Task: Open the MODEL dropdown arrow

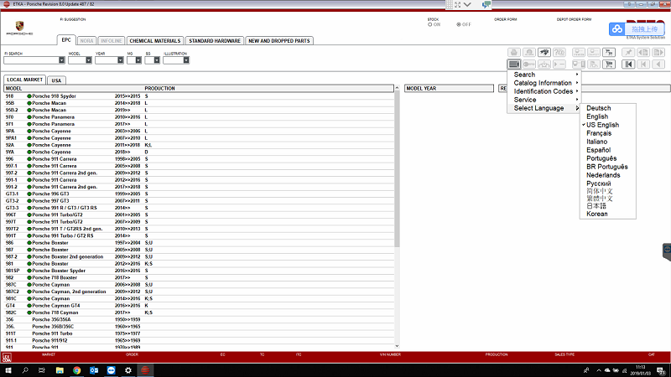Action: [x=89, y=60]
